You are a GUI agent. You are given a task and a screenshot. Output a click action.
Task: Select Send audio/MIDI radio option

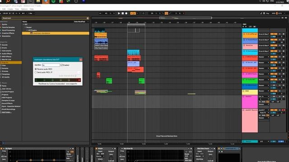[36, 72]
